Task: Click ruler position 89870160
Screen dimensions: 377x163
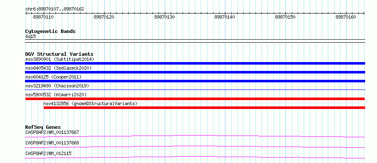Action: [x=346, y=17]
